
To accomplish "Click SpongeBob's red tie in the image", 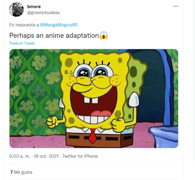I will coord(92,136).
